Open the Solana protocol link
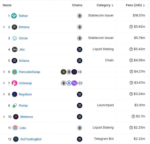 click(x=24, y=61)
